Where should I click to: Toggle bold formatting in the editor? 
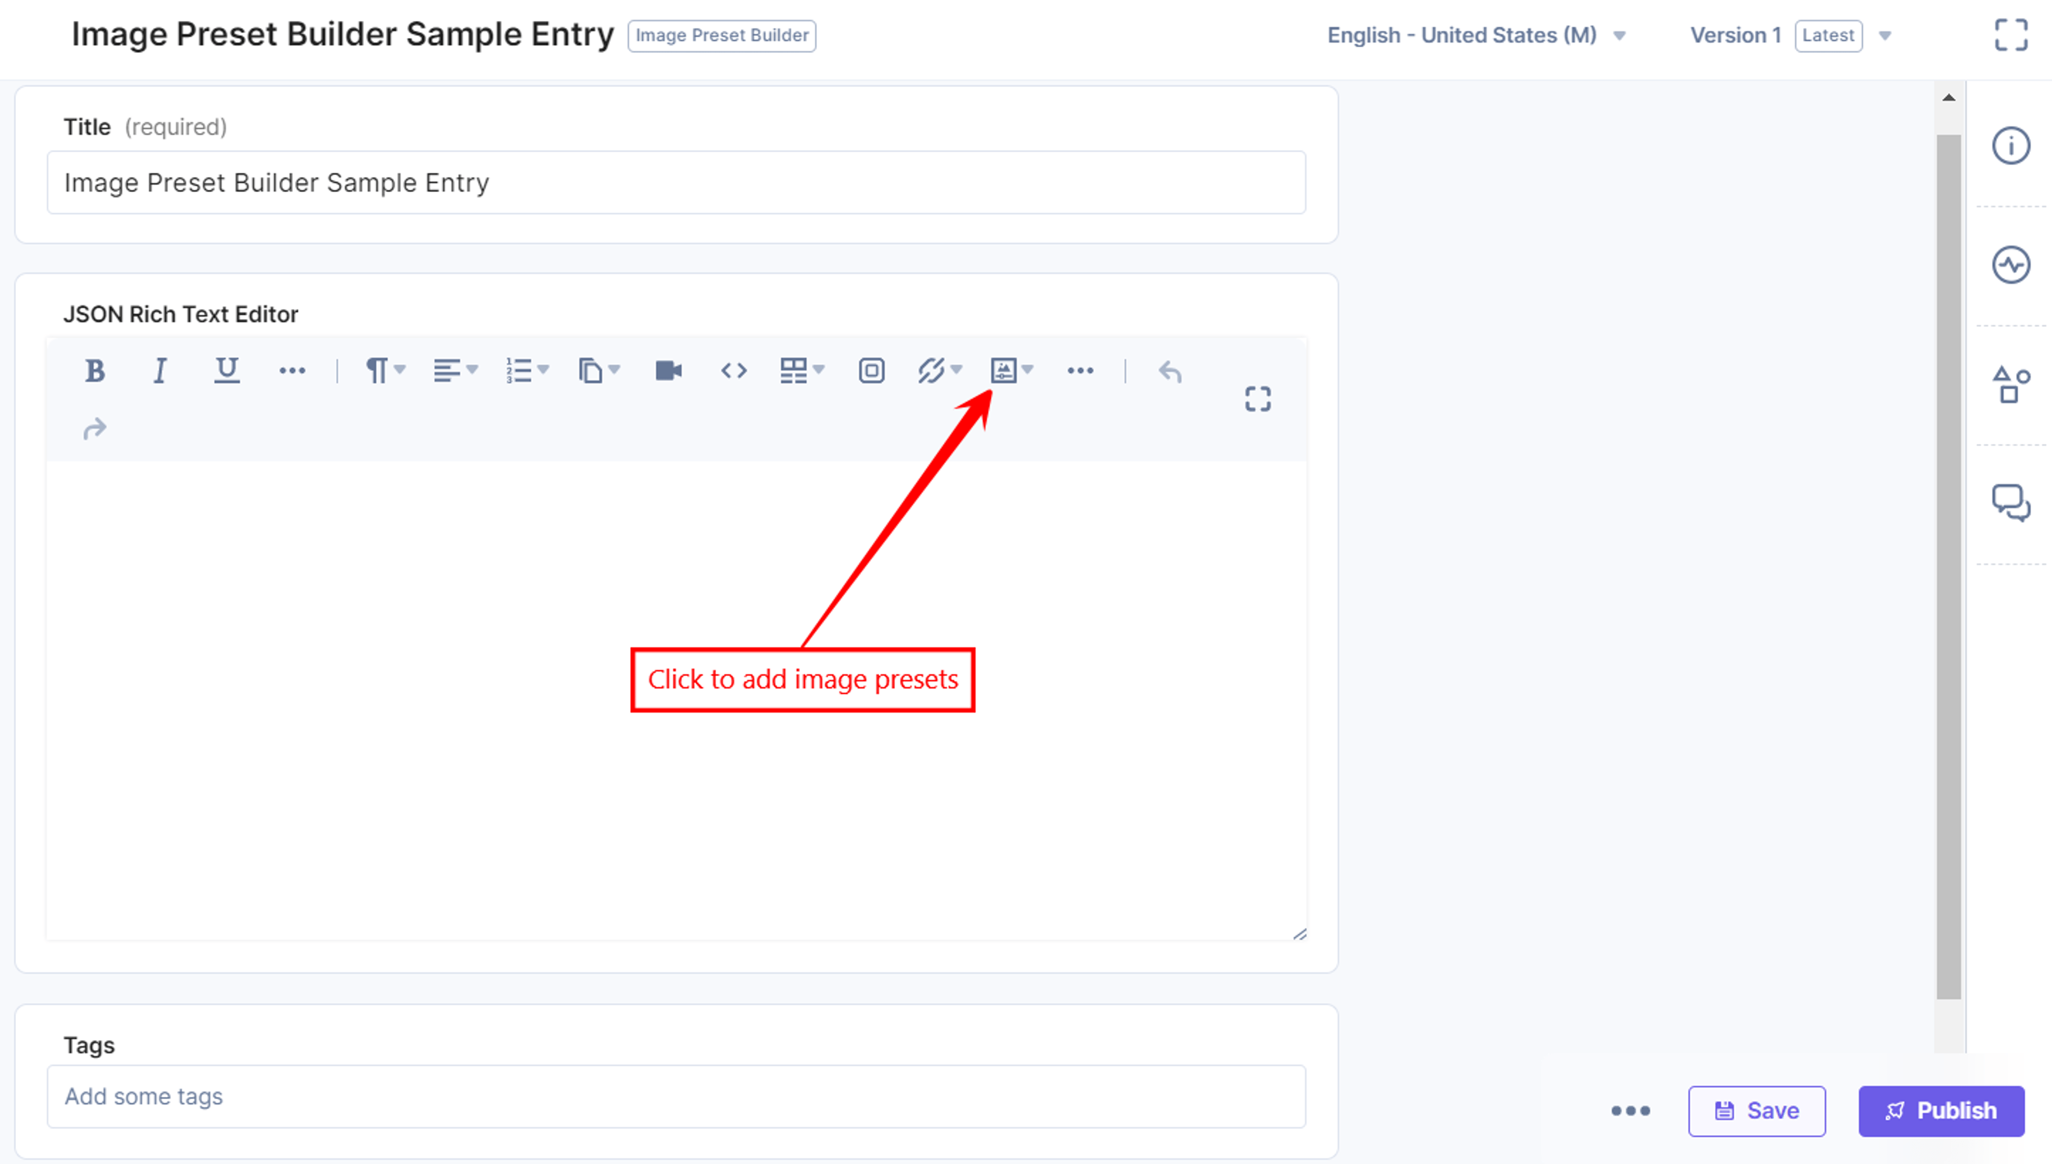[x=95, y=370]
